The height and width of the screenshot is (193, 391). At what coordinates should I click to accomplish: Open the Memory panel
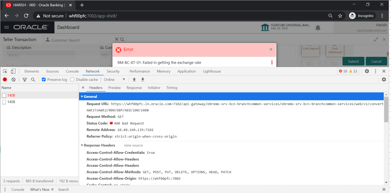click(164, 71)
